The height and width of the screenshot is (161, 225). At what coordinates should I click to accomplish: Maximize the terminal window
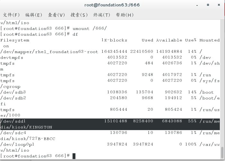pyautogui.click(x=208, y=5)
